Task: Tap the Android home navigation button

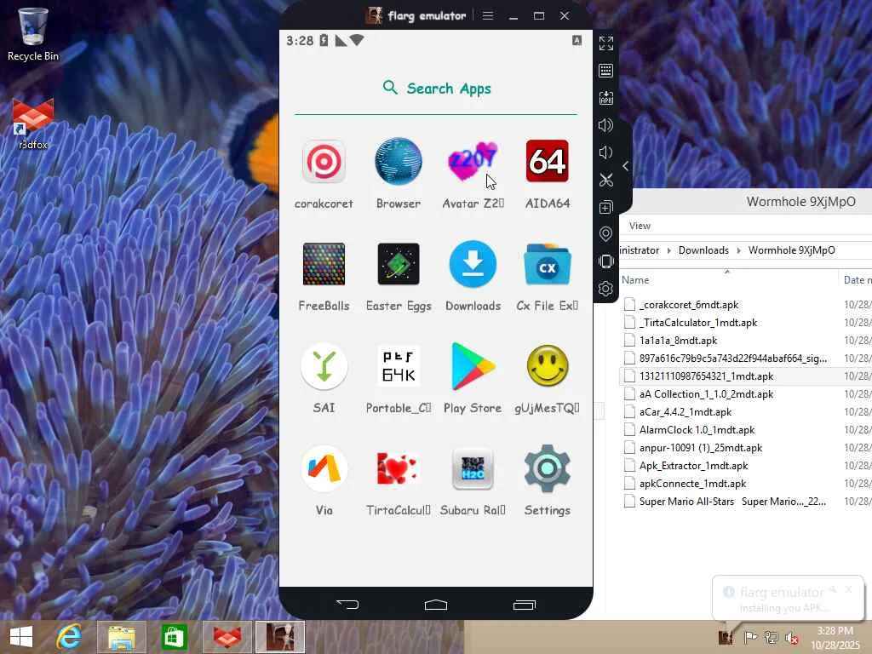Action: tap(436, 605)
